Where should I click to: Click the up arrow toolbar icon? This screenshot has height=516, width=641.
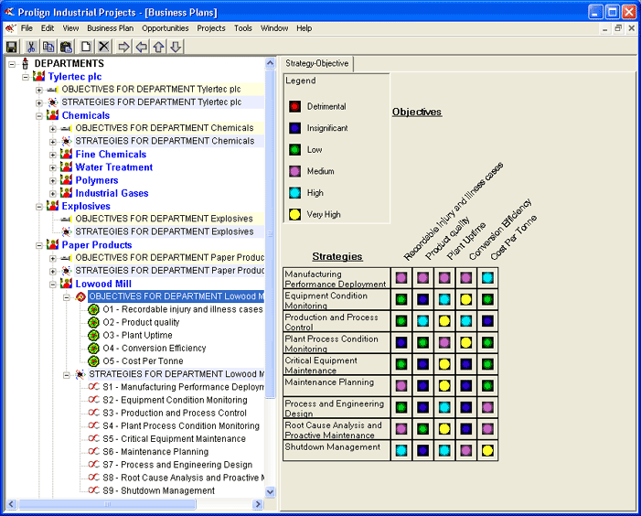(x=158, y=47)
